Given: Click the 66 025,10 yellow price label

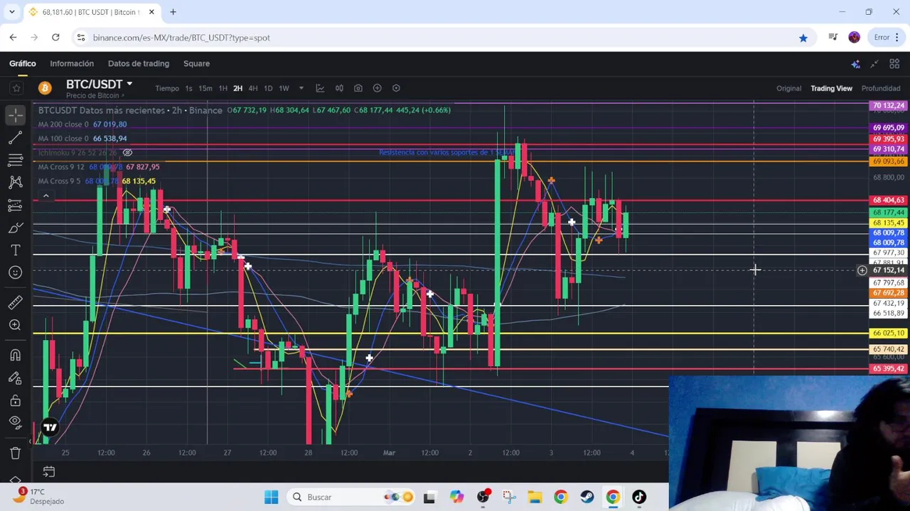Looking at the screenshot, I should pyautogui.click(x=888, y=334).
